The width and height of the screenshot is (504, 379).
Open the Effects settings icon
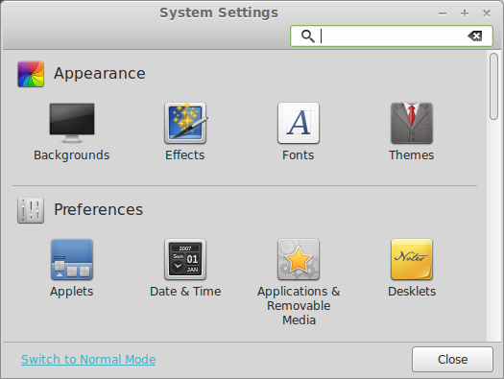click(186, 123)
